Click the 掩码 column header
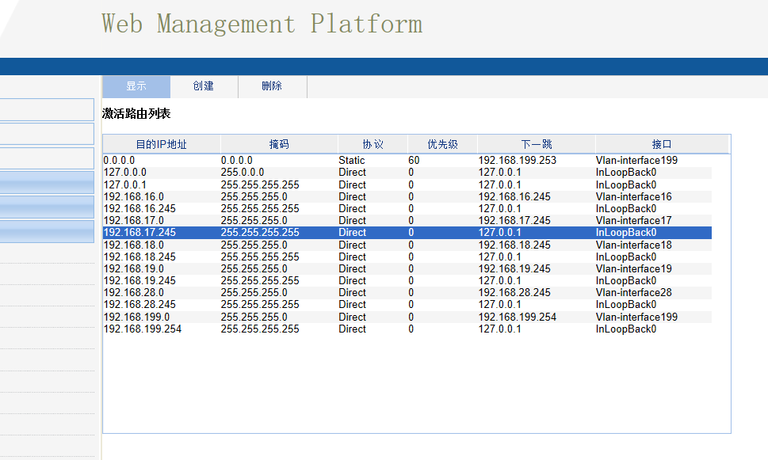 [x=279, y=144]
